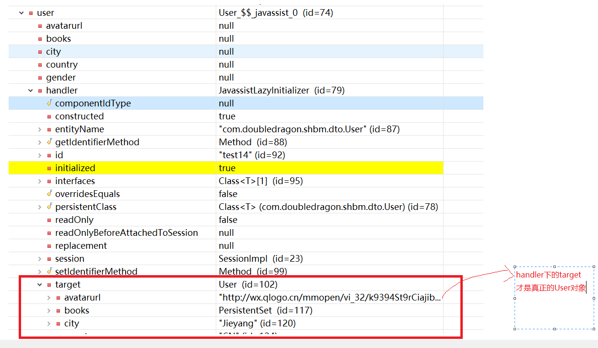598x348 pixels.
Task: Click the field icon beside top-level avatarurl
Action: [x=40, y=26]
